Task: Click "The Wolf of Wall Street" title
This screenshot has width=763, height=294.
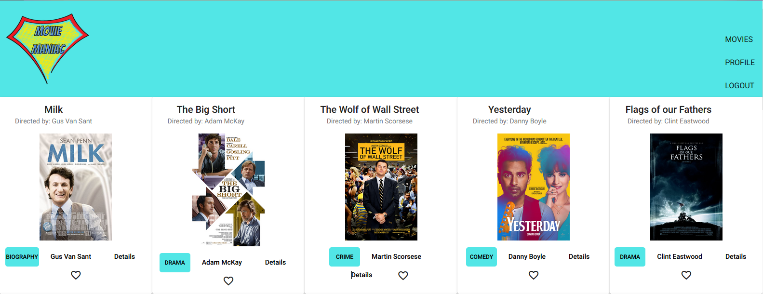Action: 370,110
